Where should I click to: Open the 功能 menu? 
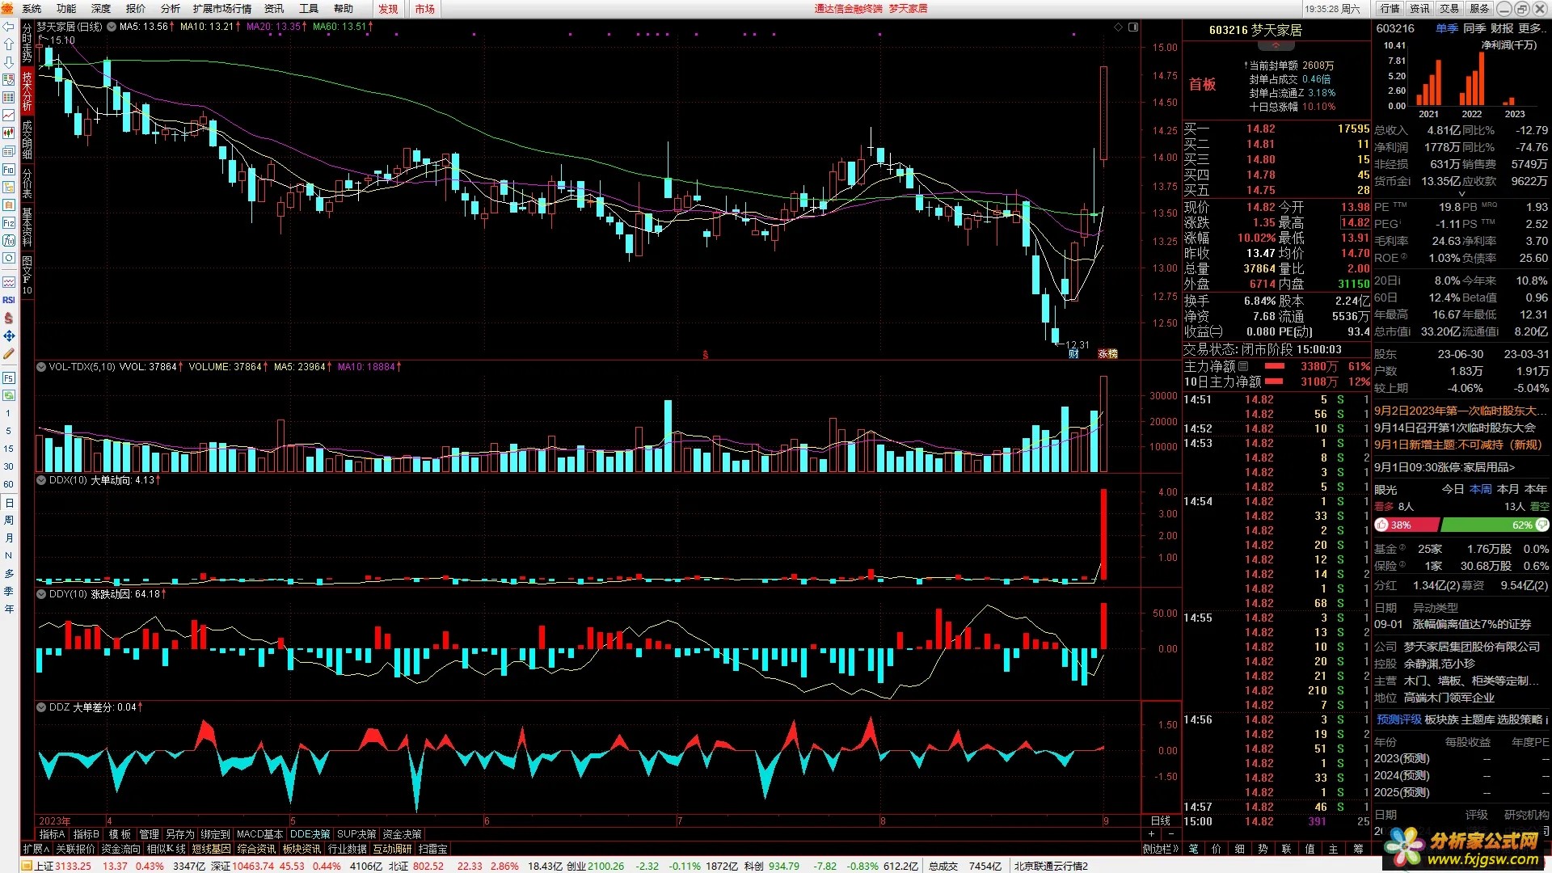point(66,9)
